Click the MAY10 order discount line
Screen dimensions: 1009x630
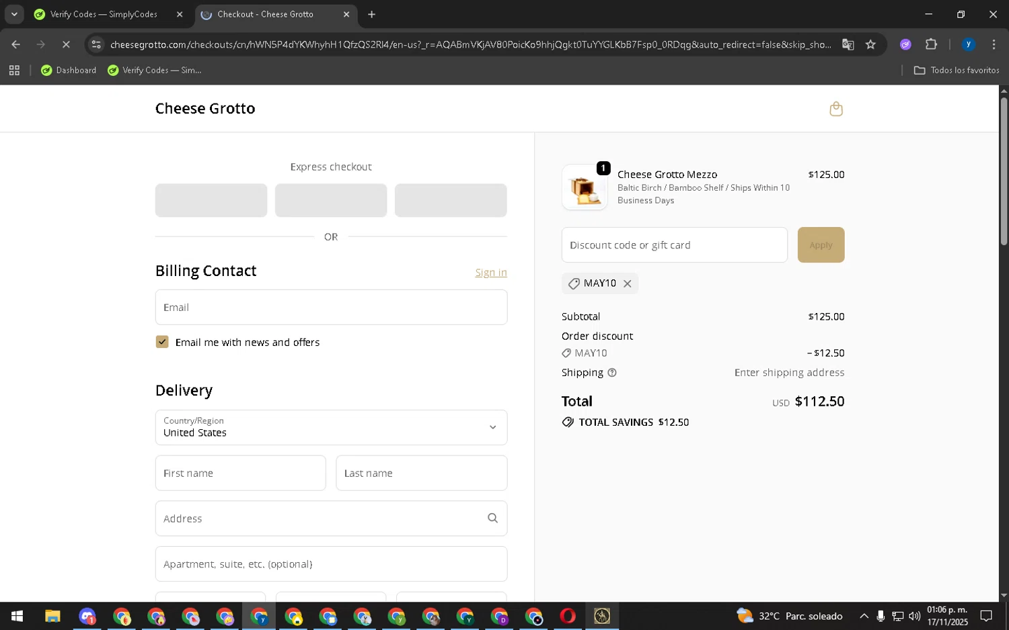coord(703,353)
